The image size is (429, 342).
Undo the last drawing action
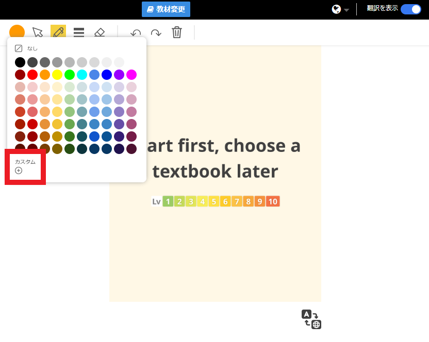(x=136, y=33)
